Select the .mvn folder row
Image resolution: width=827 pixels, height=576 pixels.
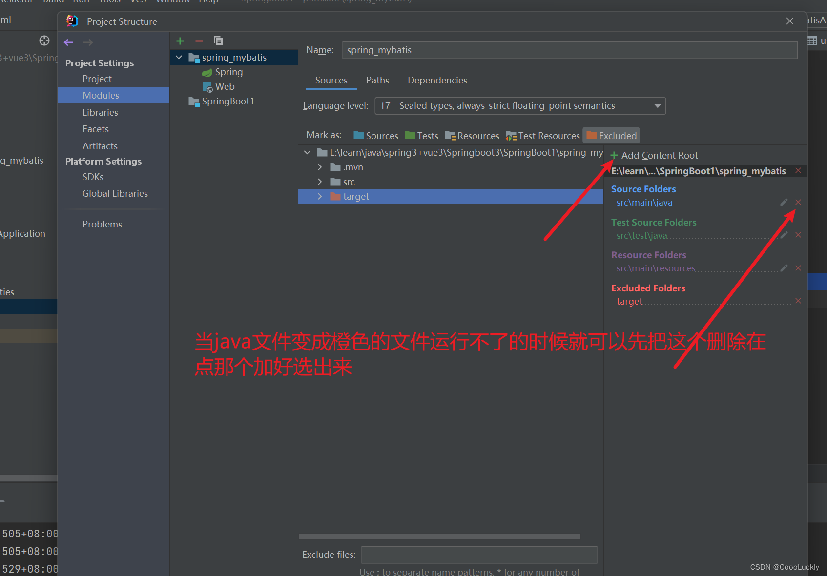tap(451, 167)
